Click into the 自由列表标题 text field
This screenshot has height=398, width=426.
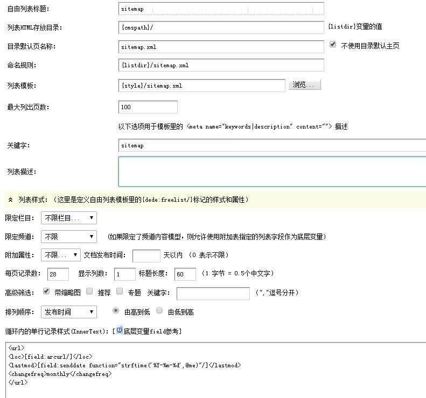pyautogui.click(x=221, y=9)
